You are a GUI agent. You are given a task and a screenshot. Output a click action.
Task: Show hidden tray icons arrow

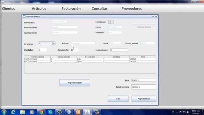click(x=177, y=112)
